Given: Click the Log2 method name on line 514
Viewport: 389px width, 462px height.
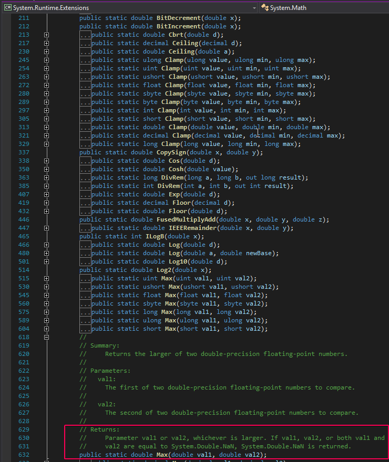Looking at the screenshot, I should pos(164,270).
